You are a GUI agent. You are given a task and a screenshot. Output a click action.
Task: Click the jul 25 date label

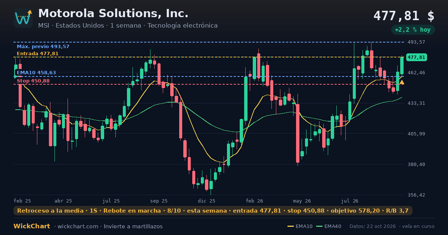111,201
